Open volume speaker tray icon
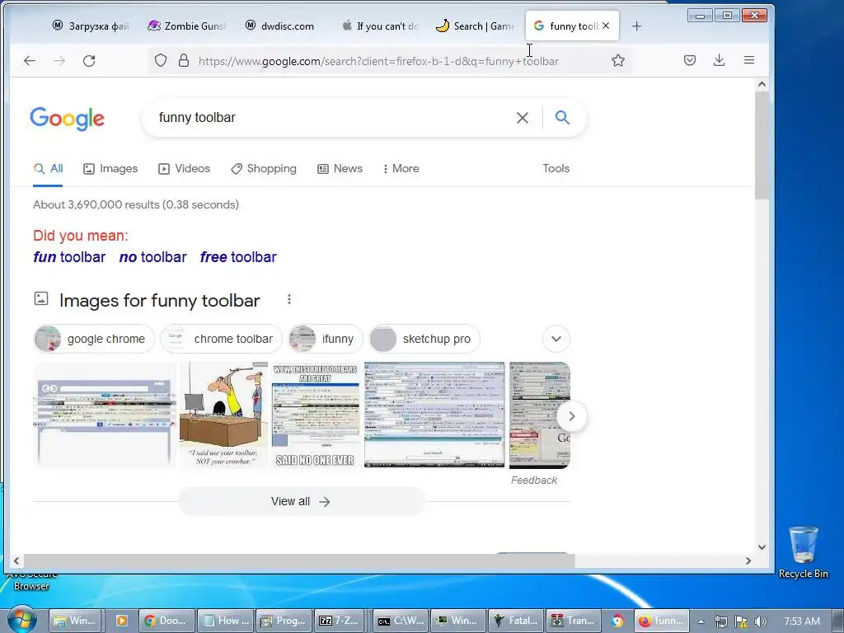The image size is (844, 633). tap(760, 621)
